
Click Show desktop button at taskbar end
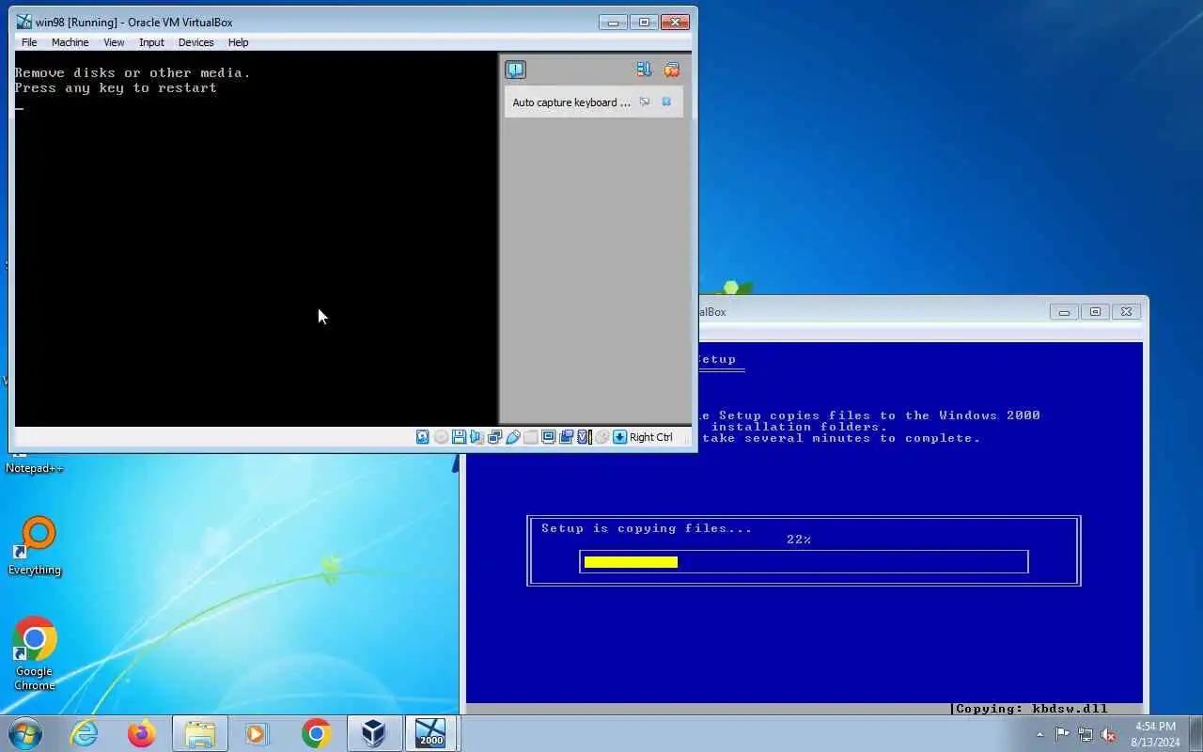point(1195,734)
